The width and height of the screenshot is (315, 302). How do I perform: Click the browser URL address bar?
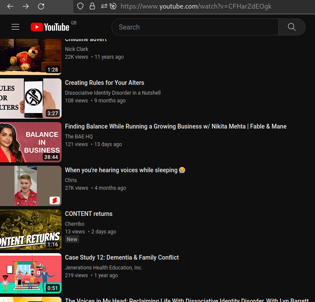pyautogui.click(x=196, y=6)
